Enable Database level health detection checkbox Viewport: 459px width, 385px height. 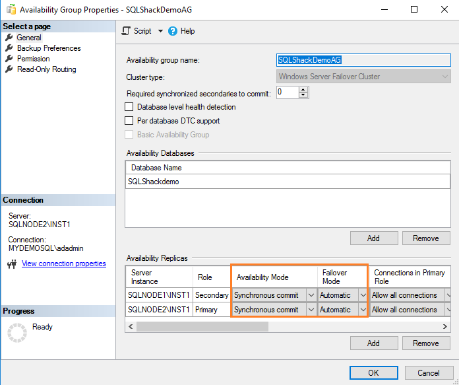tap(129, 107)
